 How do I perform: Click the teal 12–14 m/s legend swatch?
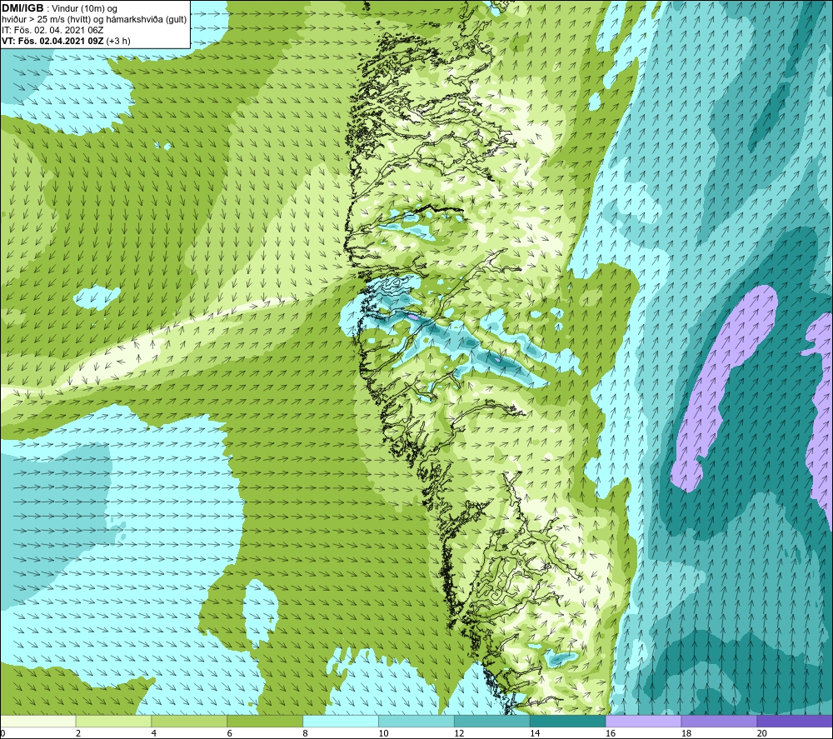[x=492, y=722]
